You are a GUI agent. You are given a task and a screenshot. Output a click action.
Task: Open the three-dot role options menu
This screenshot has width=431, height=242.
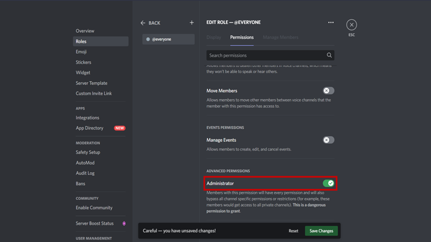point(331,22)
